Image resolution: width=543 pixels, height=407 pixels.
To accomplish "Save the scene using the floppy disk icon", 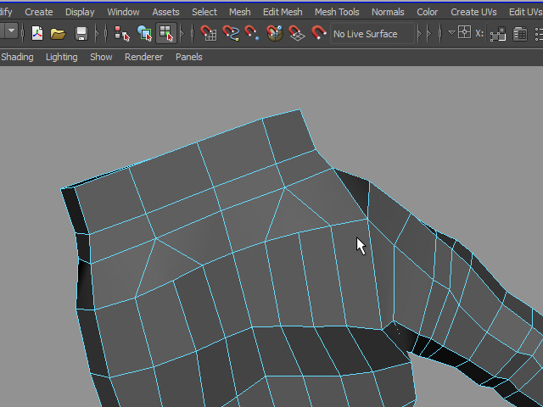I will click(81, 34).
